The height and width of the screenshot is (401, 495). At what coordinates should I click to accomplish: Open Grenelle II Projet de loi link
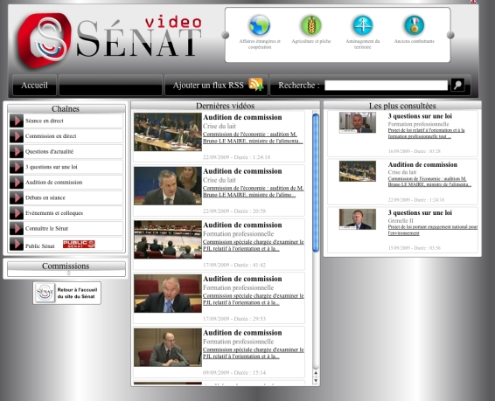tap(433, 230)
